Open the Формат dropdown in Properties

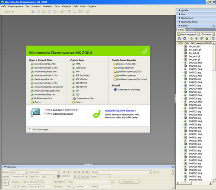[19, 172]
